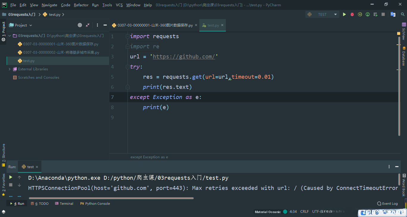This screenshot has height=217, width=407.
Task: Start debugging with the red bug icon
Action: [352, 14]
